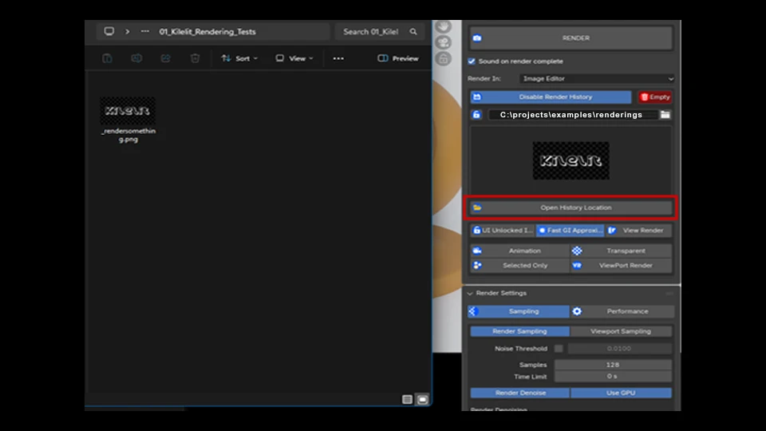
Task: Click the share icon in explorer toolbar
Action: [x=166, y=58]
